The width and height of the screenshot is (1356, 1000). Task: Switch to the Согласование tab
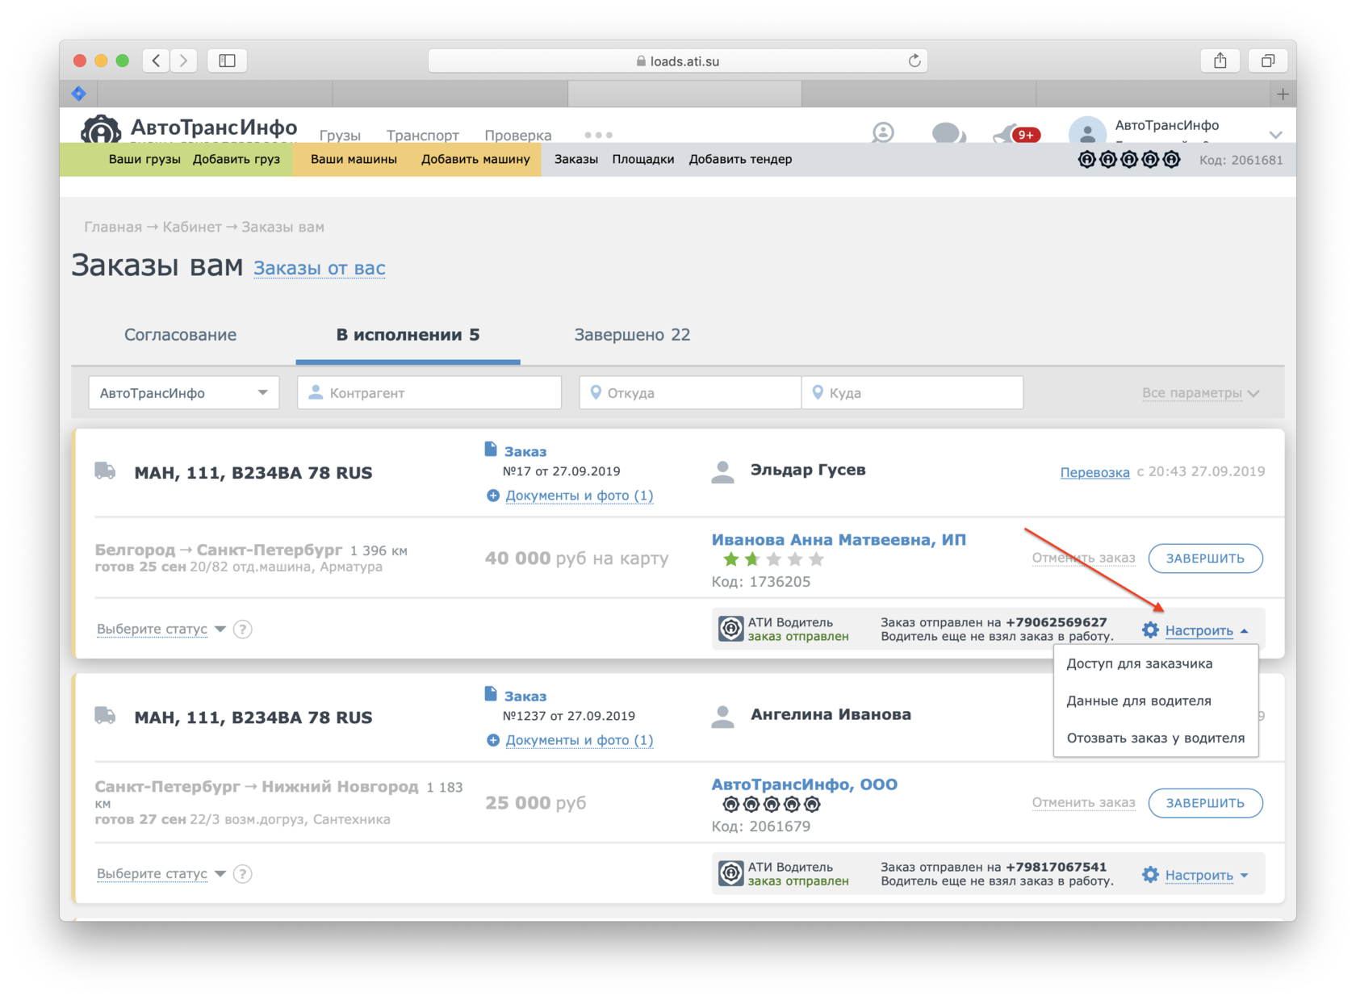tap(180, 335)
